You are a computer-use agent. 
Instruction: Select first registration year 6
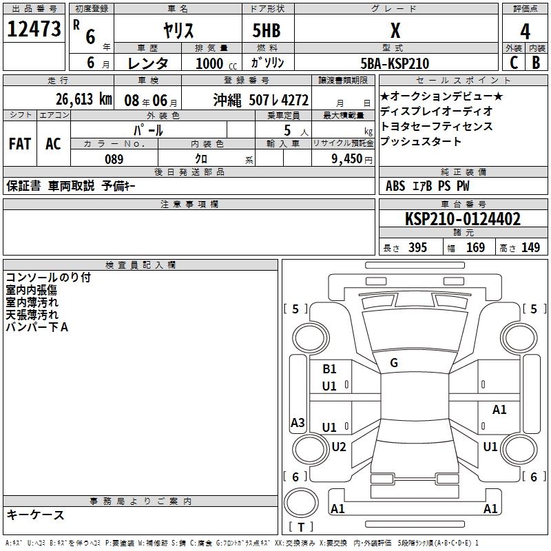pos(90,37)
